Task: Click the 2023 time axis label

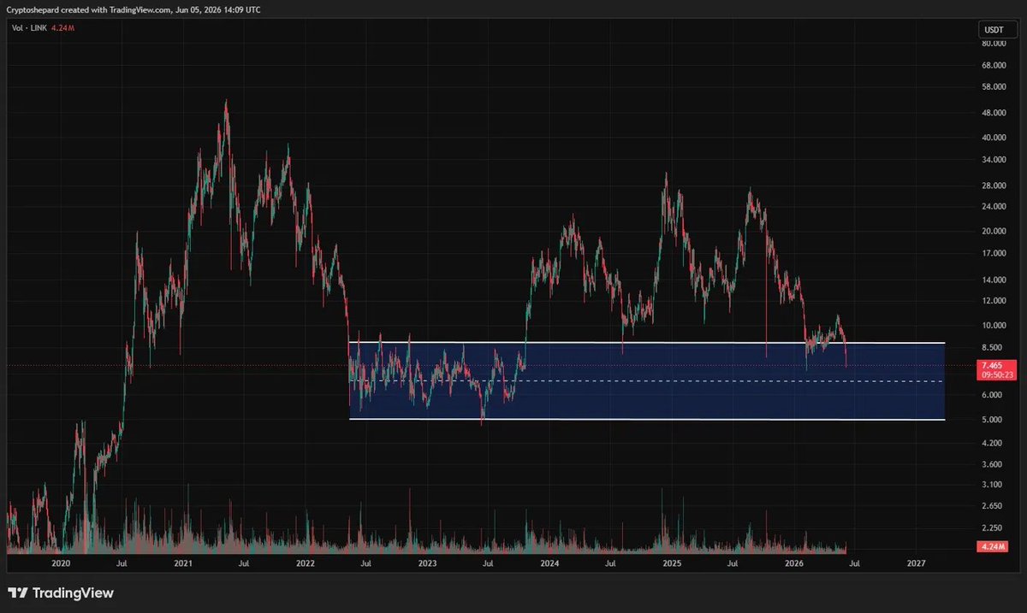Action: click(x=427, y=564)
